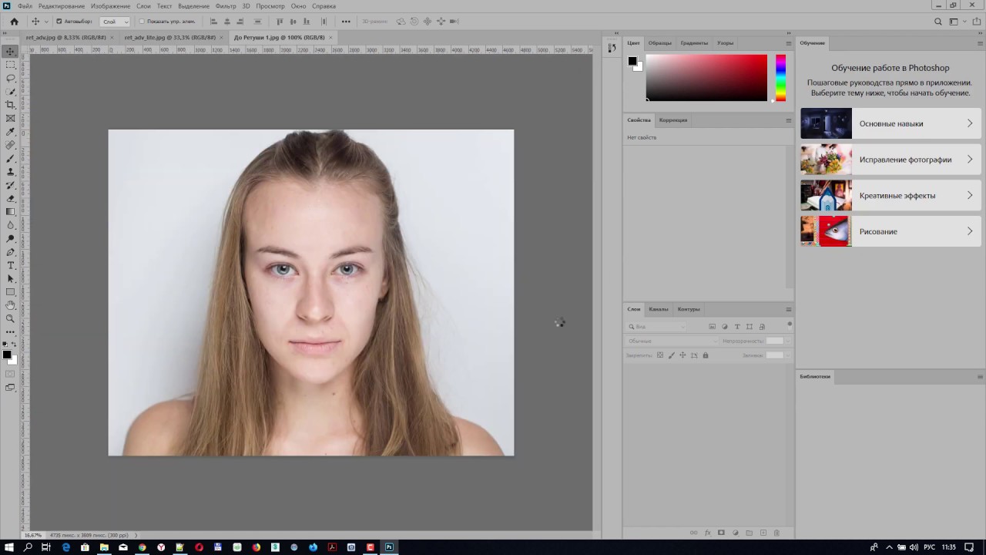Click the foreground color swatch in the toolbar

(7, 355)
